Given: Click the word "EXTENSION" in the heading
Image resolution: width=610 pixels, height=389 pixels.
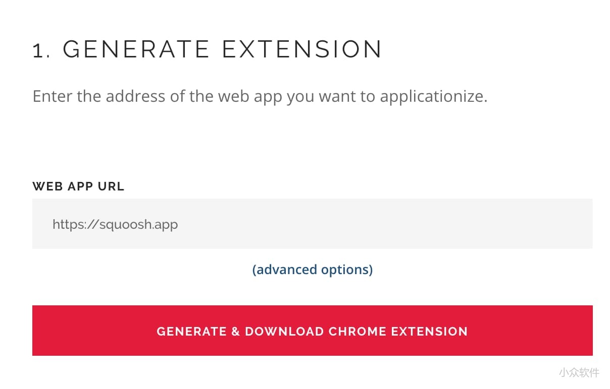Looking at the screenshot, I should click(301, 49).
